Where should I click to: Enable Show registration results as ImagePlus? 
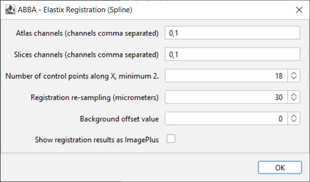point(171,139)
